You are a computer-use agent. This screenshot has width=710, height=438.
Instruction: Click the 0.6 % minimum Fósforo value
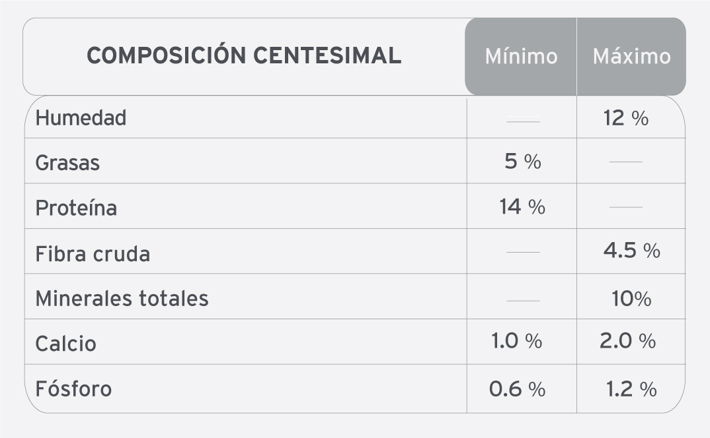[x=517, y=389]
